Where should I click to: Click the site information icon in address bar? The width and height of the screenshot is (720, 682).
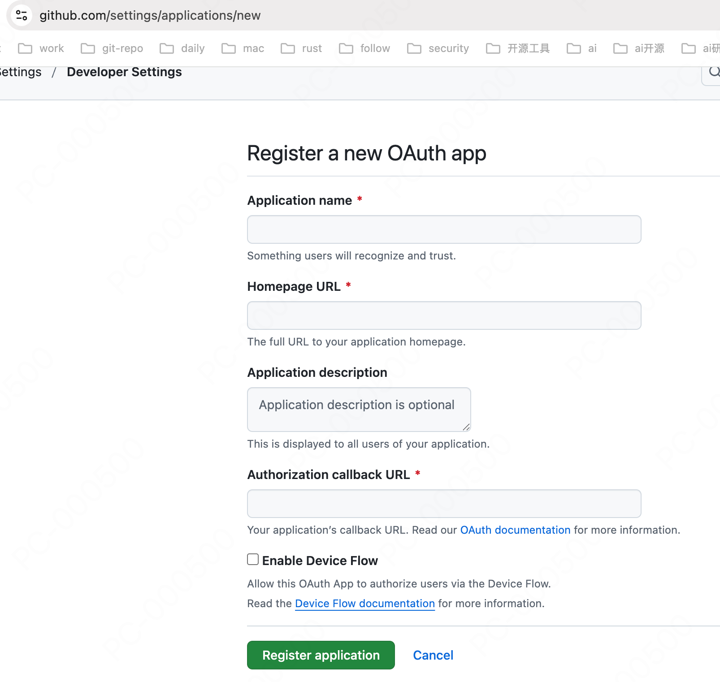[x=22, y=15]
